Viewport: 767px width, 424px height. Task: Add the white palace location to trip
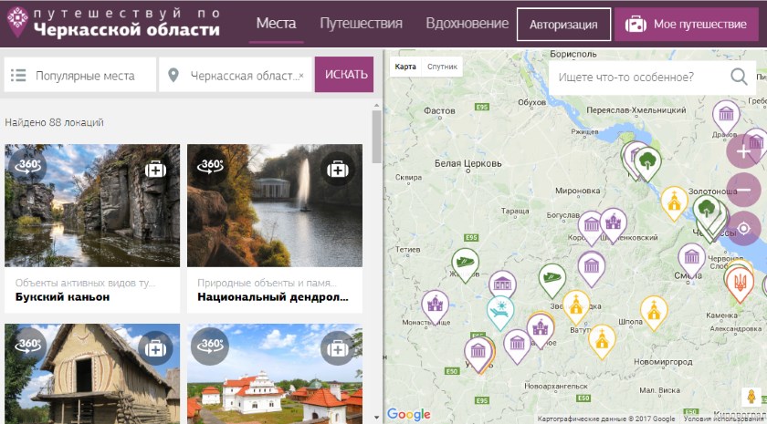click(338, 348)
